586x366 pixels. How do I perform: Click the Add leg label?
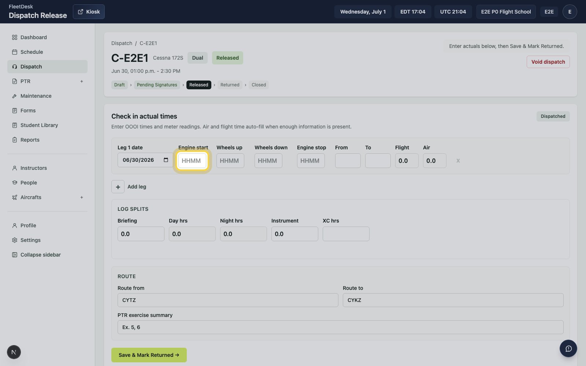pyautogui.click(x=137, y=187)
